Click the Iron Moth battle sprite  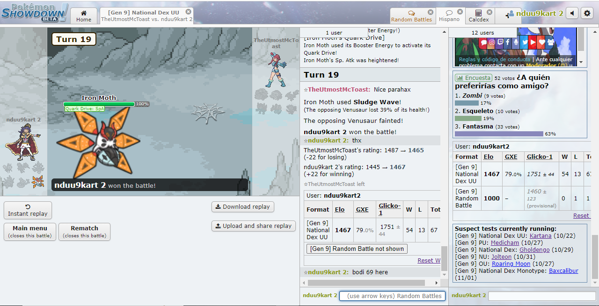pos(99,142)
